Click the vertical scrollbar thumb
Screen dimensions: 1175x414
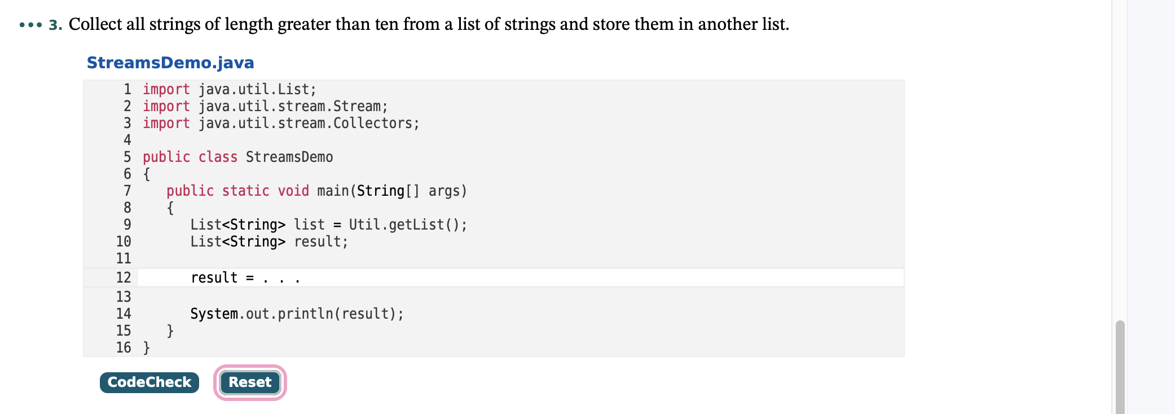pyautogui.click(x=1120, y=367)
